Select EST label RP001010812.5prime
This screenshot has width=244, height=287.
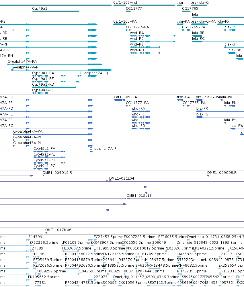pyautogui.click(x=145, y=248)
